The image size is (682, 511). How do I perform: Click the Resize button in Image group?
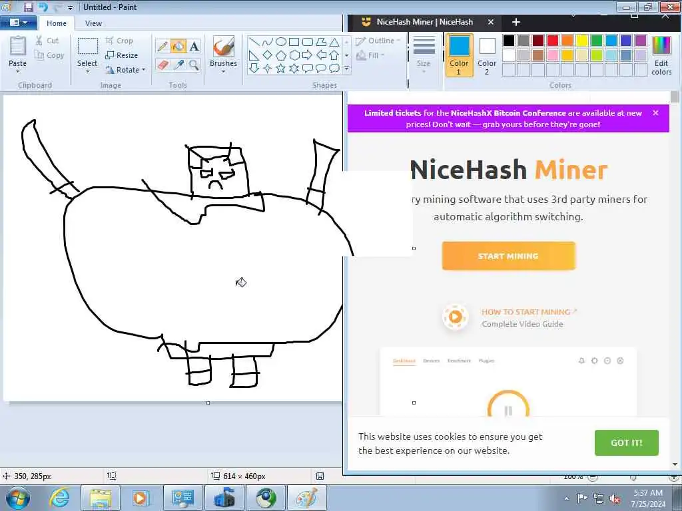tap(122, 55)
